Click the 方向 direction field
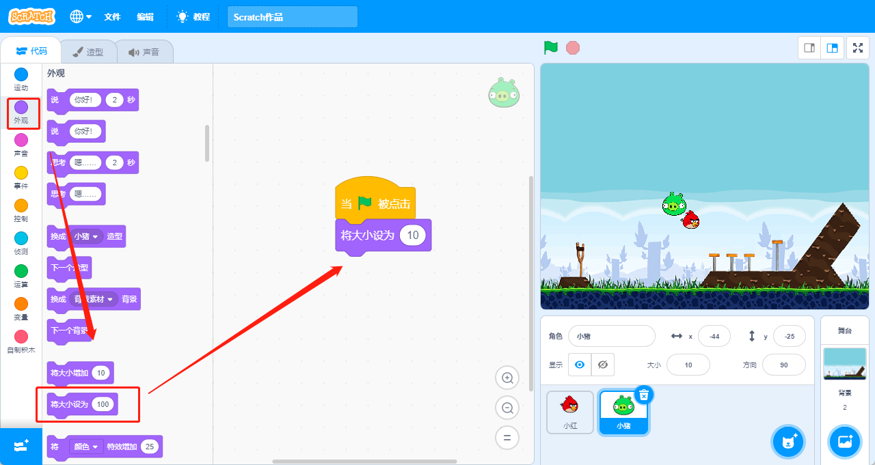The width and height of the screenshot is (875, 465). [x=783, y=365]
